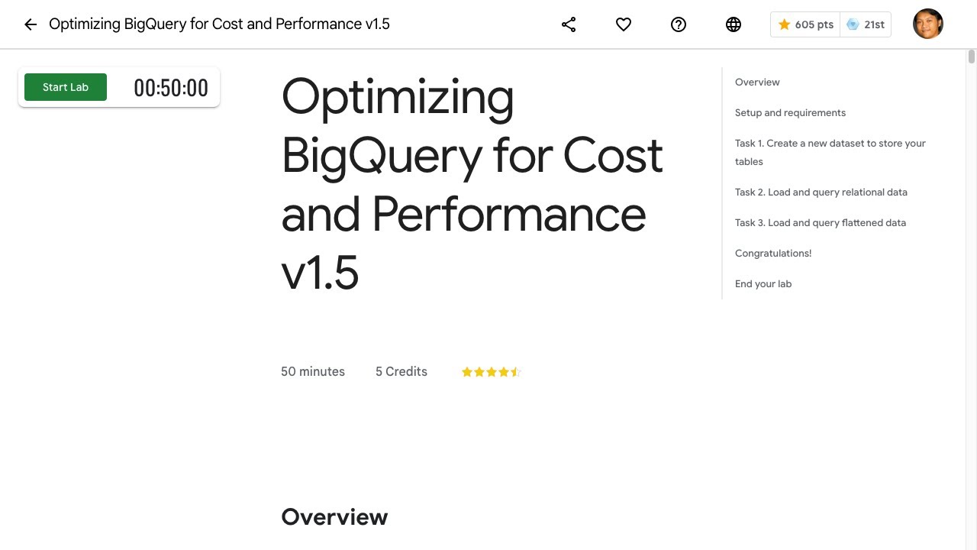Open the language globe icon

tap(734, 24)
